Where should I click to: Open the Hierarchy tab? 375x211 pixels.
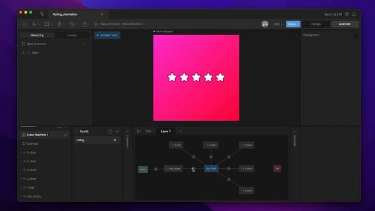tap(37, 35)
